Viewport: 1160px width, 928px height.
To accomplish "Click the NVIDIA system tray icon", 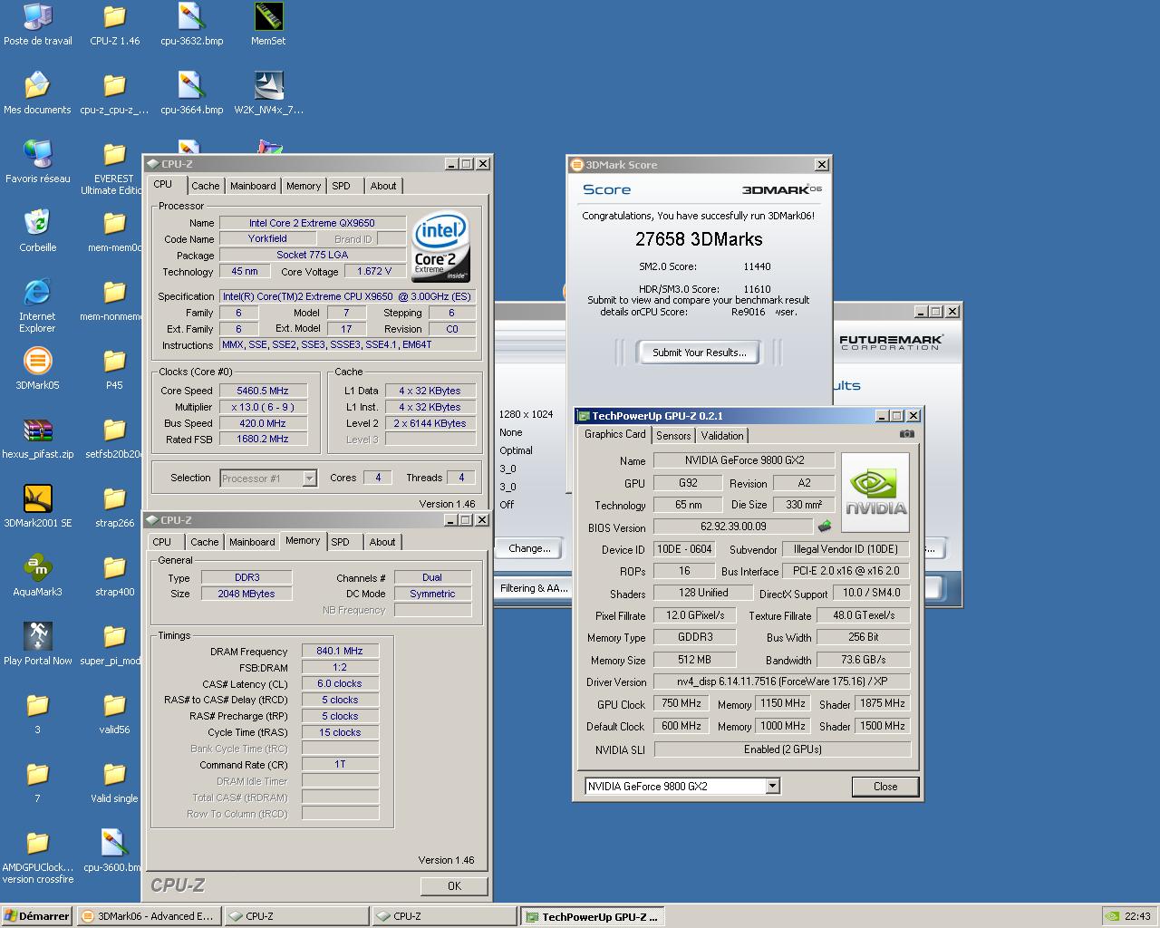I will (x=1112, y=916).
